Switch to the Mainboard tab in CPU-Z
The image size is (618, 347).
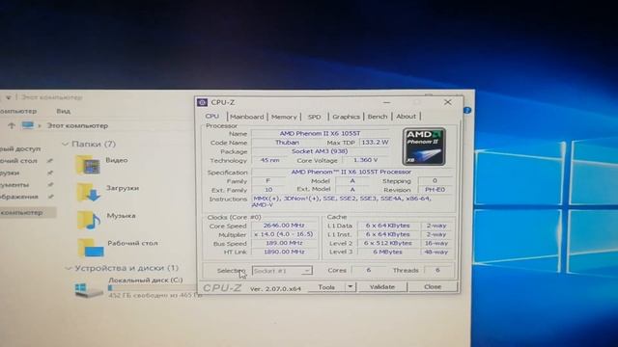click(247, 117)
